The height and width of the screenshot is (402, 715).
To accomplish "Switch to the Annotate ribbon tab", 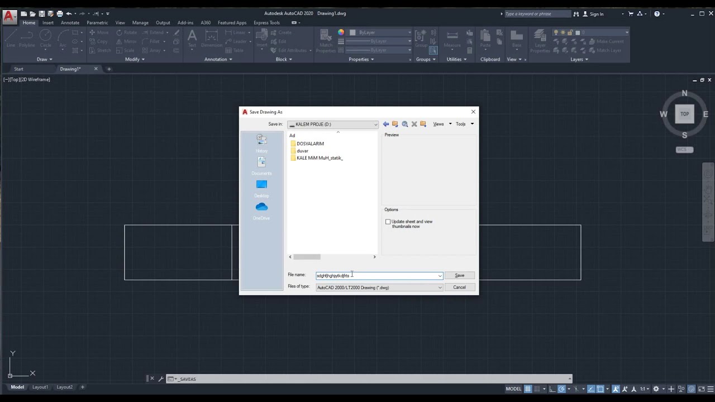I will 70,23.
